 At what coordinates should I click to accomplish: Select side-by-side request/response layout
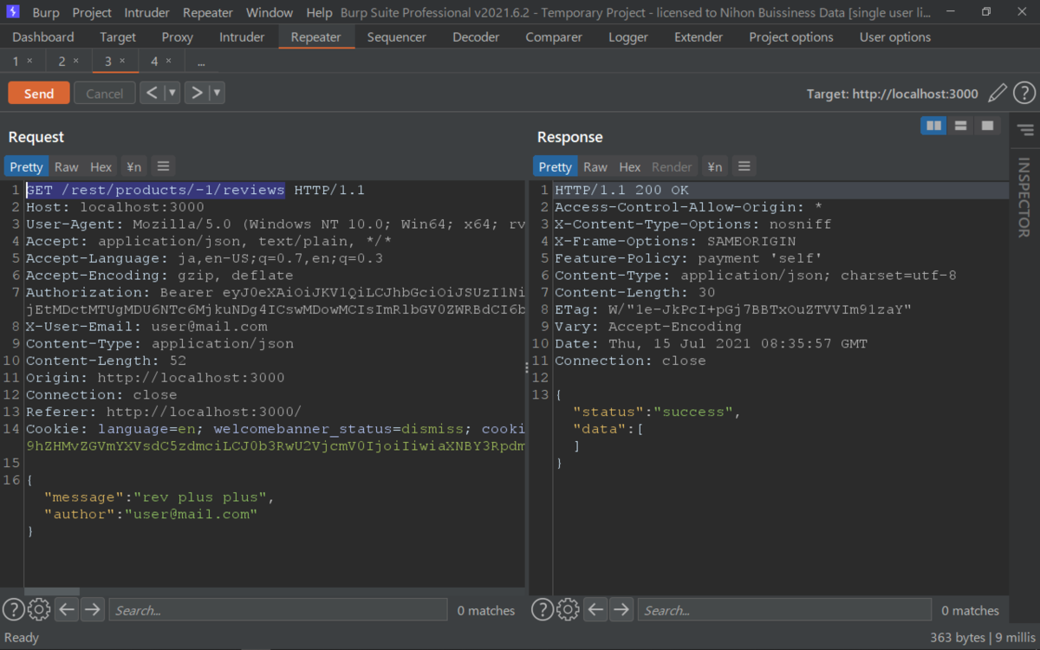[933, 126]
